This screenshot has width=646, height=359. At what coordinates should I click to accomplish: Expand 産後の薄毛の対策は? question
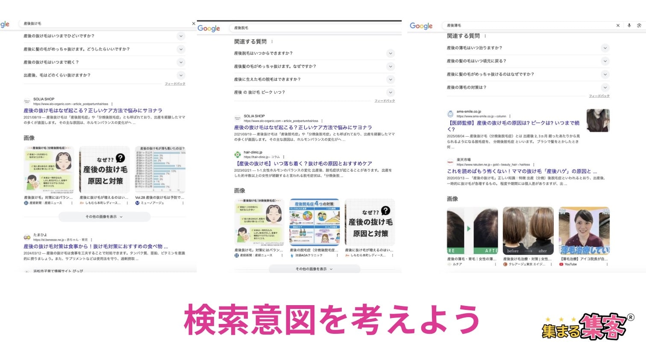pyautogui.click(x=605, y=88)
